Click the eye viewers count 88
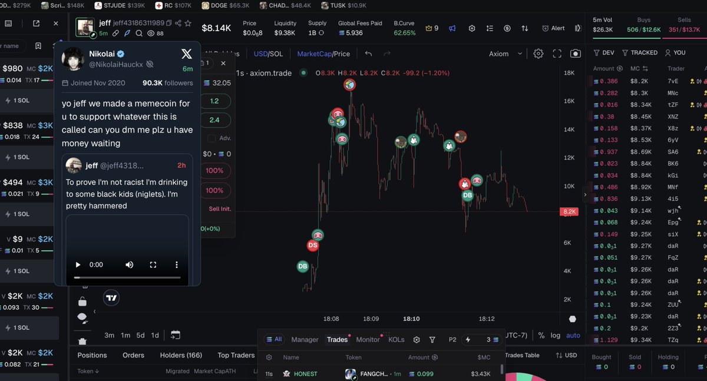This screenshot has width=707, height=381. tap(156, 34)
